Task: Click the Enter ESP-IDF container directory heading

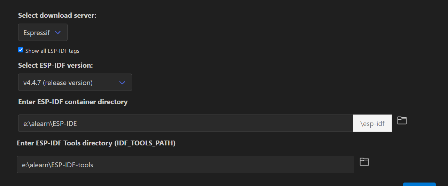Action: [x=73, y=102]
